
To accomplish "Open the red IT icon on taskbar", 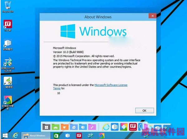I will coord(79,136).
